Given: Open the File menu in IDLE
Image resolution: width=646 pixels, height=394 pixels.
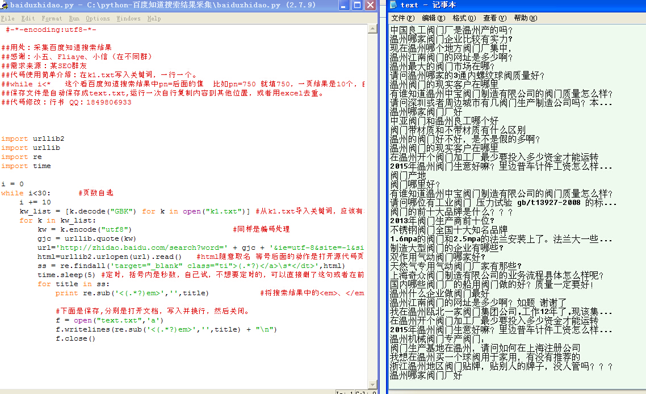Looking at the screenshot, I should click(x=8, y=18).
